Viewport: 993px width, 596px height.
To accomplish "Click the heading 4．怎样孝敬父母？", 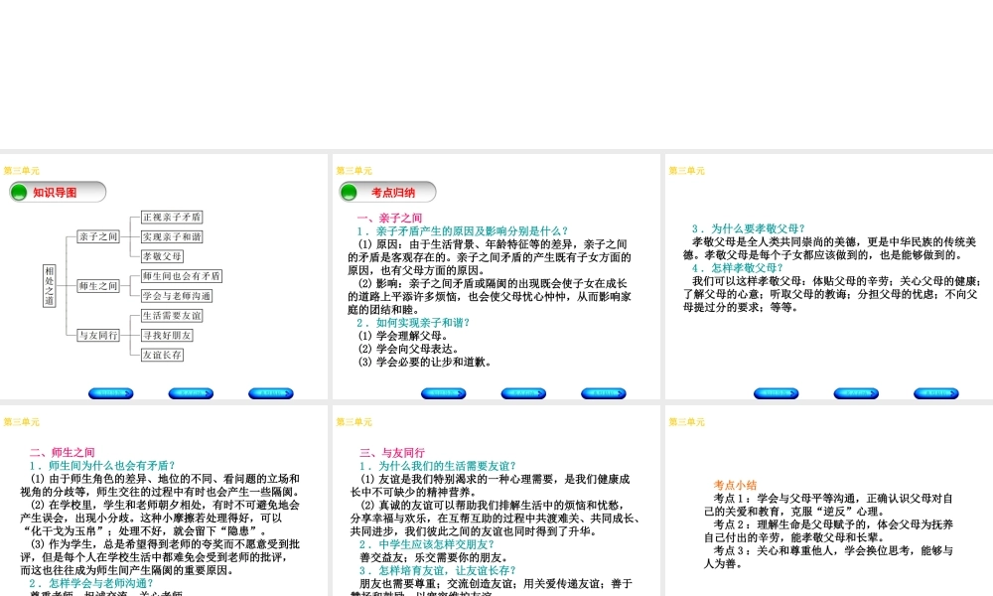I will click(x=737, y=268).
